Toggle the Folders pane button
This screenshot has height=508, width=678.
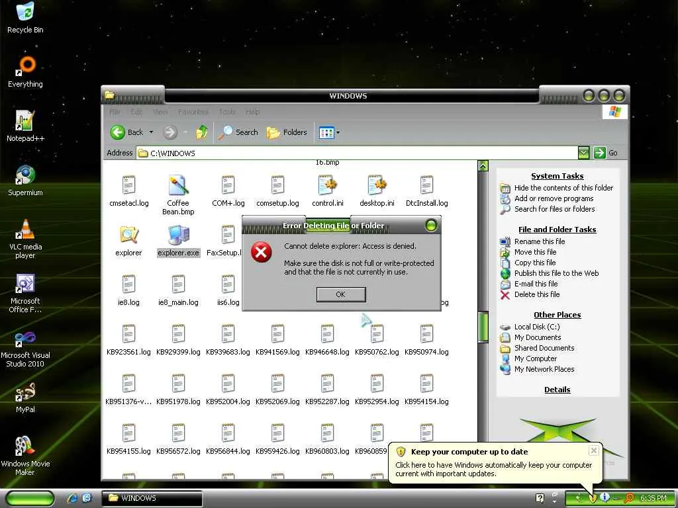(x=287, y=132)
